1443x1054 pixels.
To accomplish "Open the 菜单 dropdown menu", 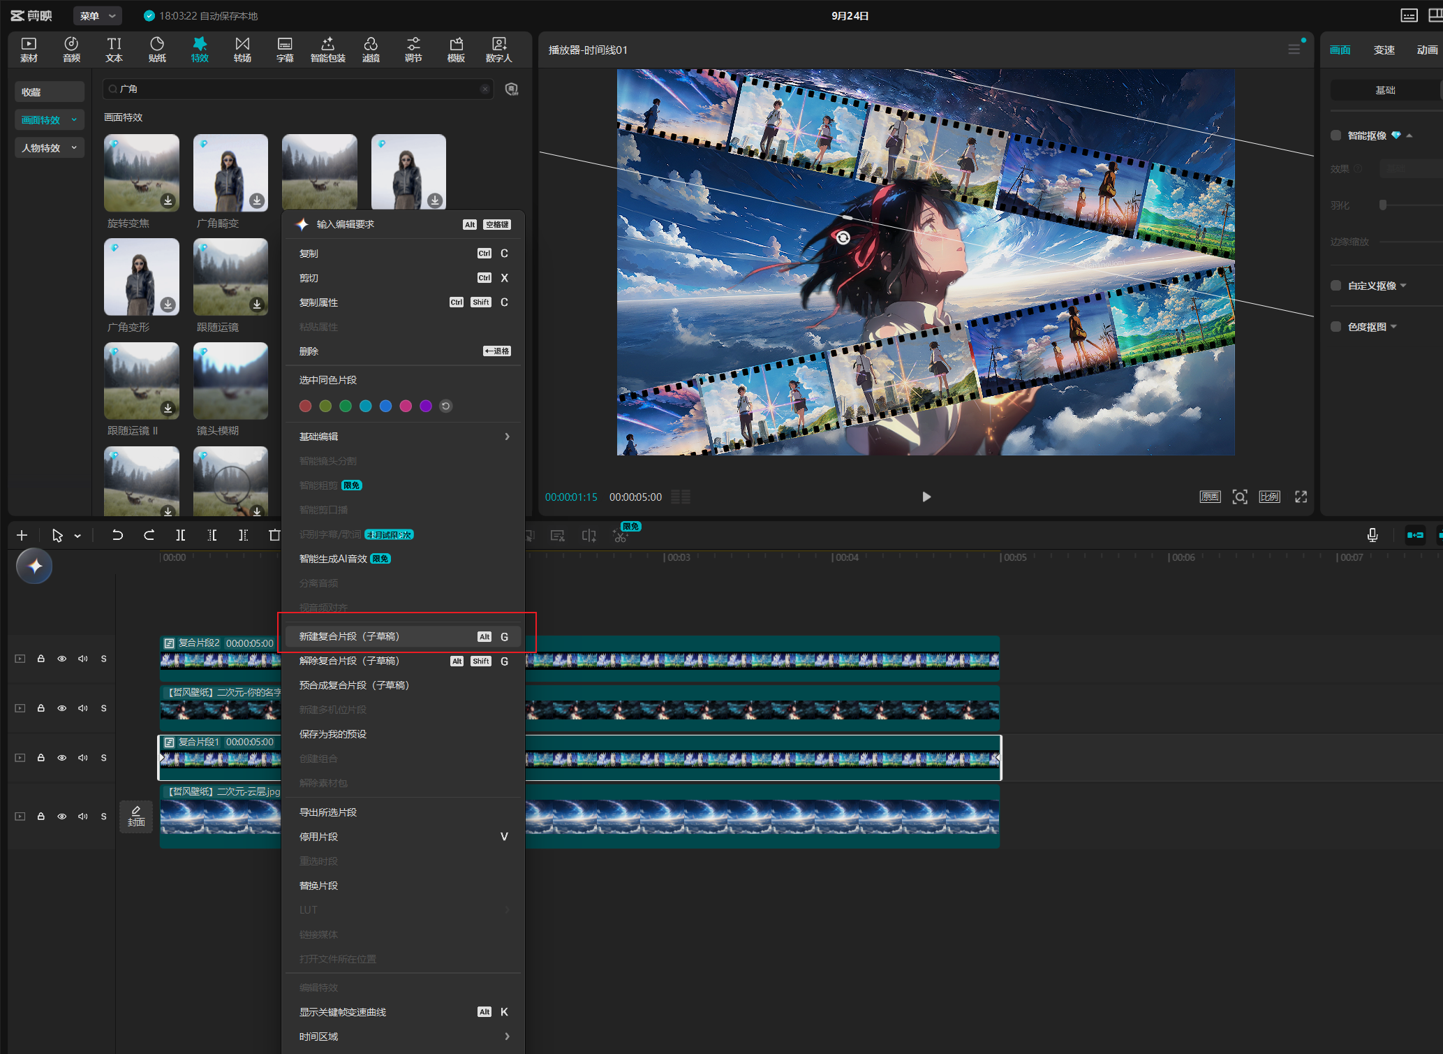I will (97, 15).
